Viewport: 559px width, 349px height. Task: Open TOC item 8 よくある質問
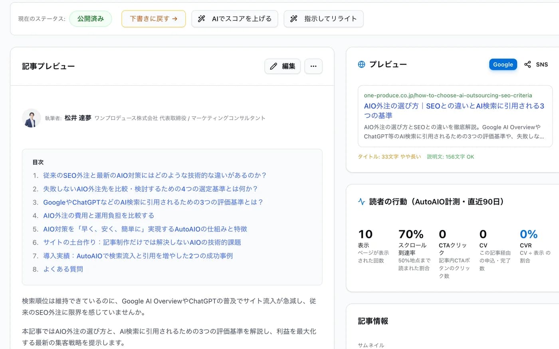coord(63,269)
